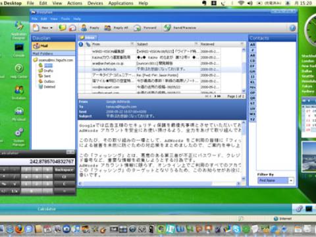Viewport: 316px width, 237px height.
Task: Click the attachment paperclip column header icon
Action: point(88,44)
